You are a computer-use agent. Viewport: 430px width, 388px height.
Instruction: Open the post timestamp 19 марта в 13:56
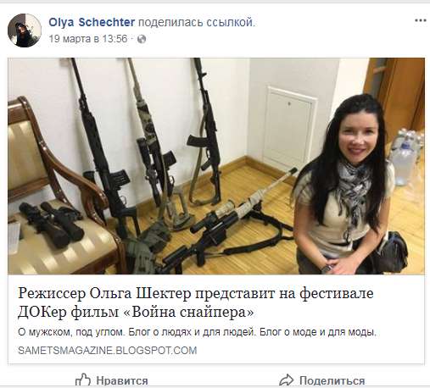[88, 39]
